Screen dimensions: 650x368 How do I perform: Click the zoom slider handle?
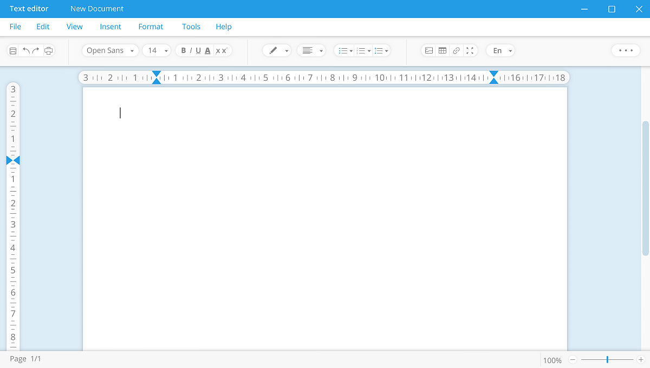coord(607,359)
